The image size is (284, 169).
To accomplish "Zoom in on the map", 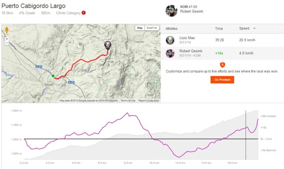I will click(x=7, y=38).
